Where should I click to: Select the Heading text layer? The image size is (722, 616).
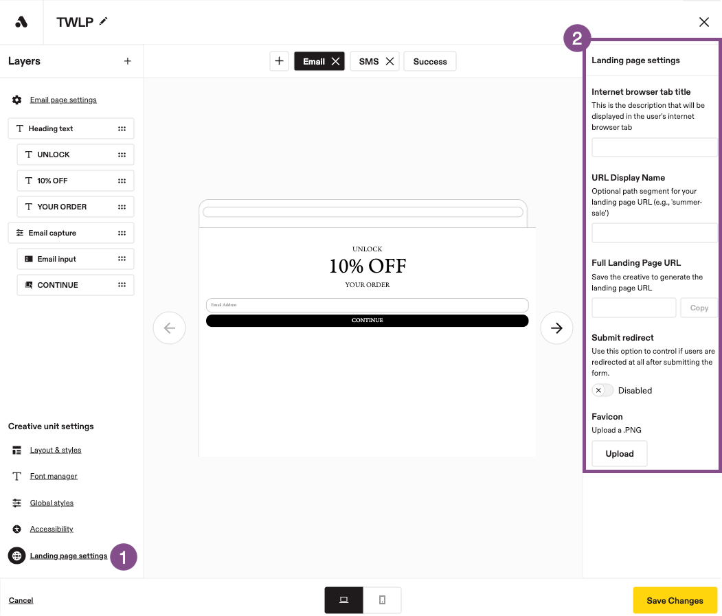coord(71,128)
